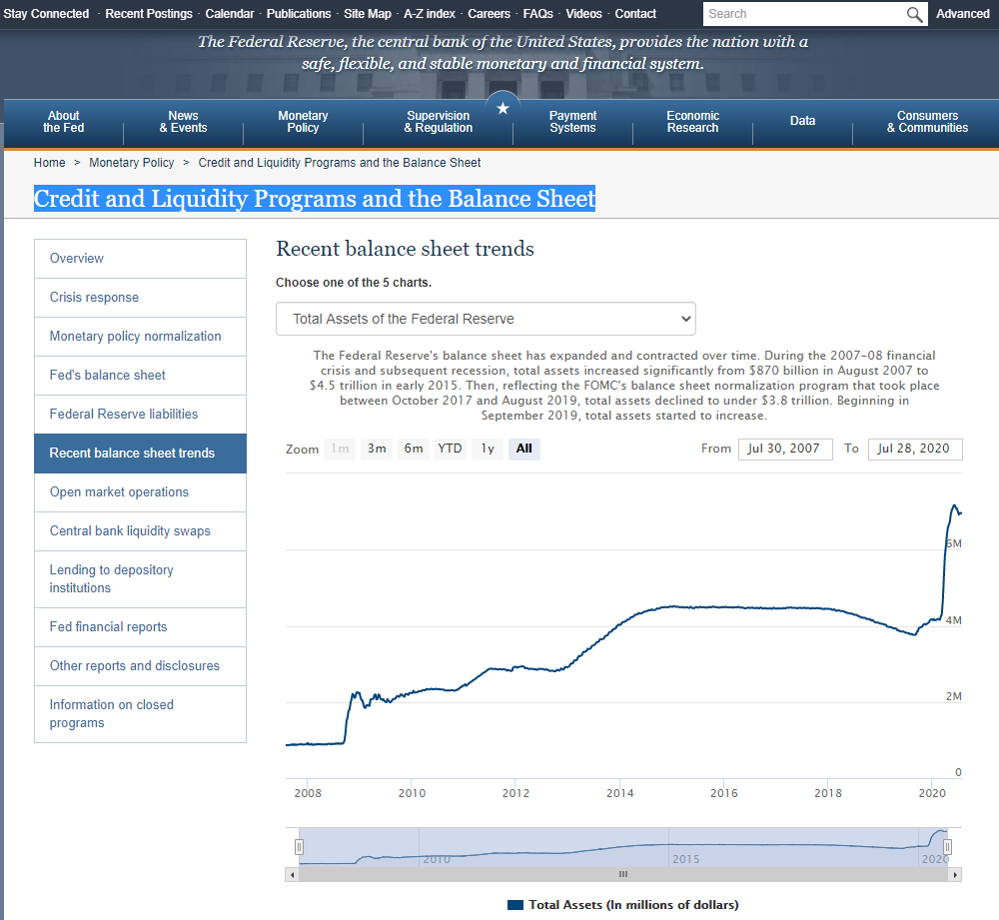Screen dimensions: 999x920
Task: Click the To date field
Action: 915,449
